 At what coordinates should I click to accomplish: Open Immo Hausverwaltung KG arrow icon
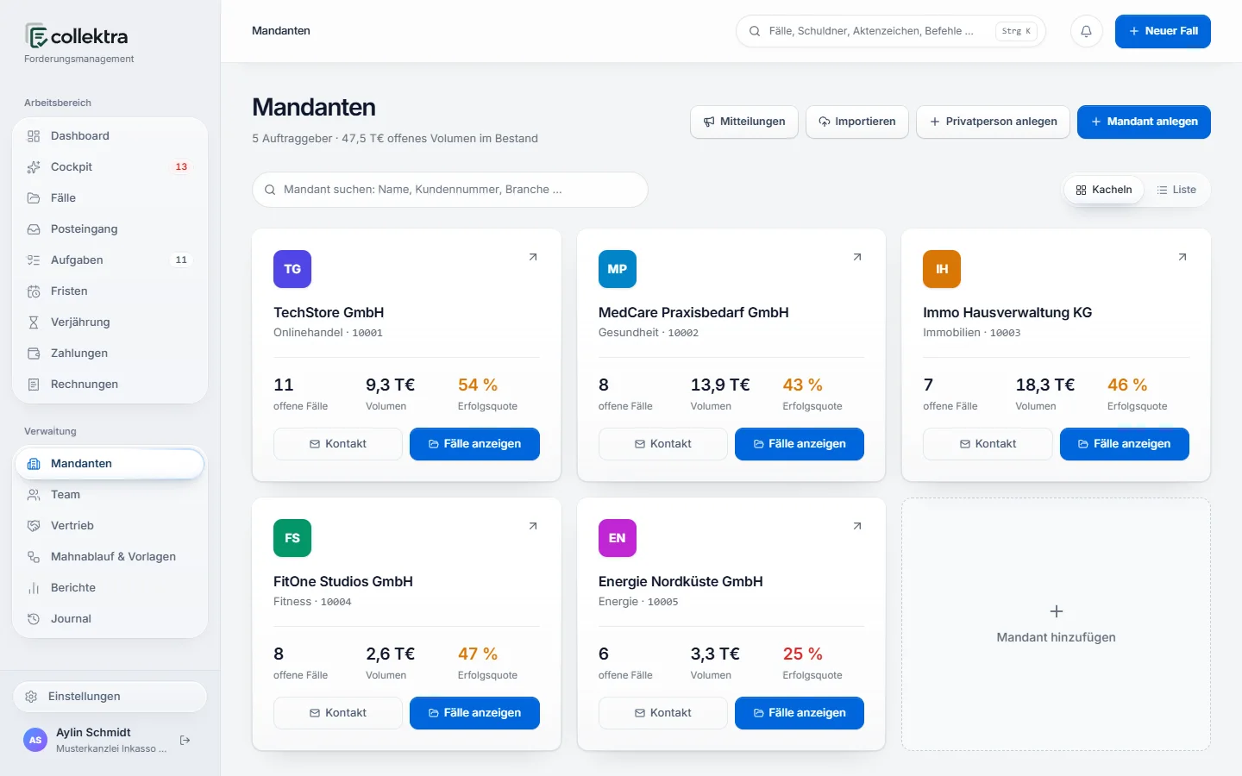(1182, 257)
